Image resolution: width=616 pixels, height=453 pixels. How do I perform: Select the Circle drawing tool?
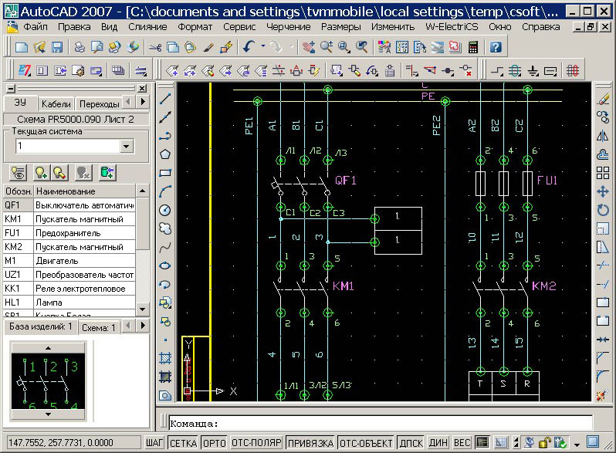[x=165, y=210]
